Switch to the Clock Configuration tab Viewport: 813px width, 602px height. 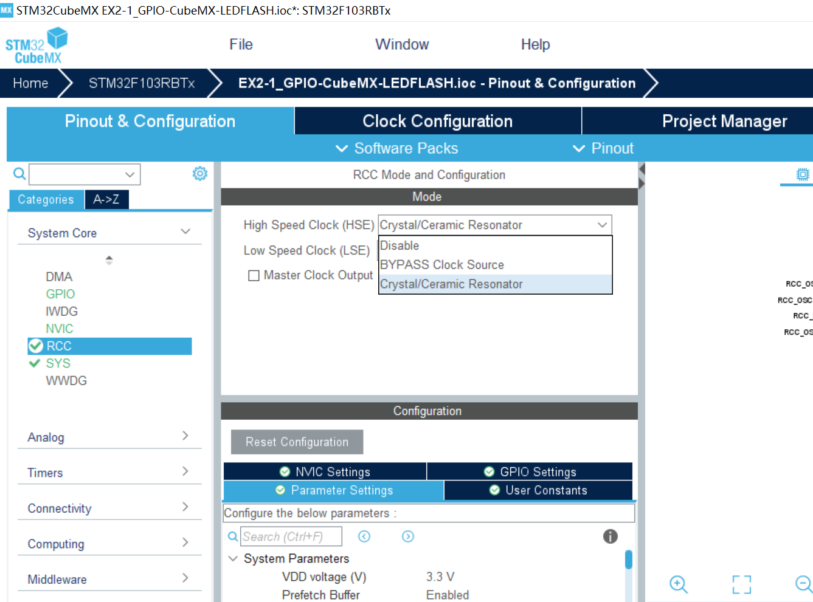click(438, 121)
